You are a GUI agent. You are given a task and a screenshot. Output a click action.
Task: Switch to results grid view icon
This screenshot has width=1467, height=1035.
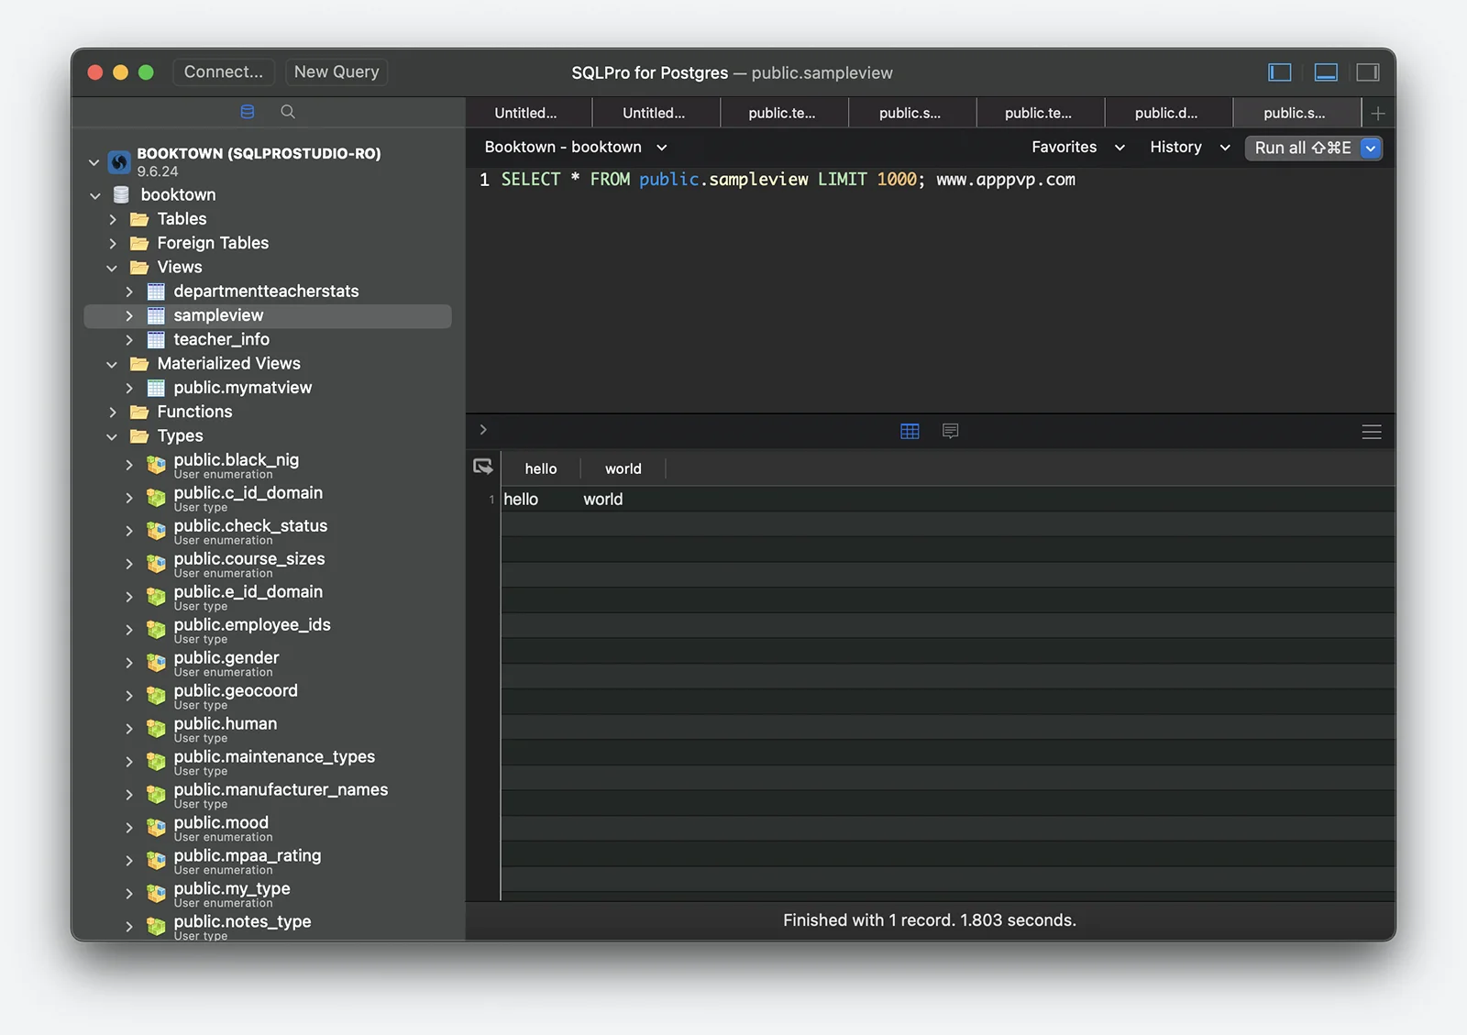[x=910, y=431]
